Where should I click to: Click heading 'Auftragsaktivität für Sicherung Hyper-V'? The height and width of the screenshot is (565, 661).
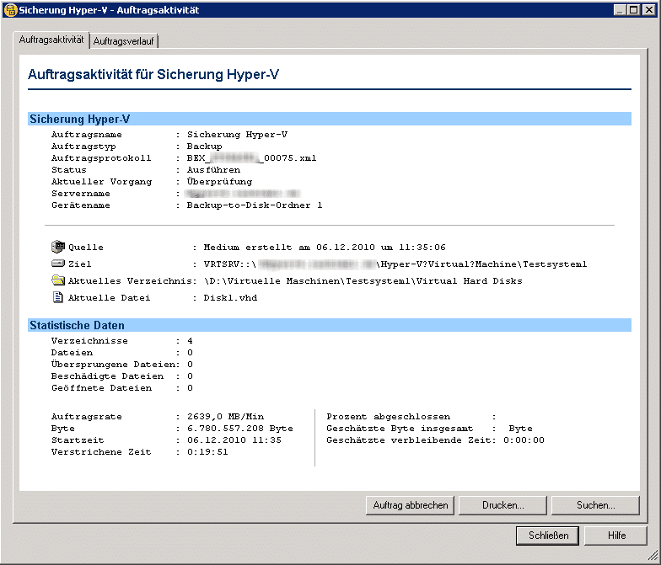pyautogui.click(x=153, y=74)
